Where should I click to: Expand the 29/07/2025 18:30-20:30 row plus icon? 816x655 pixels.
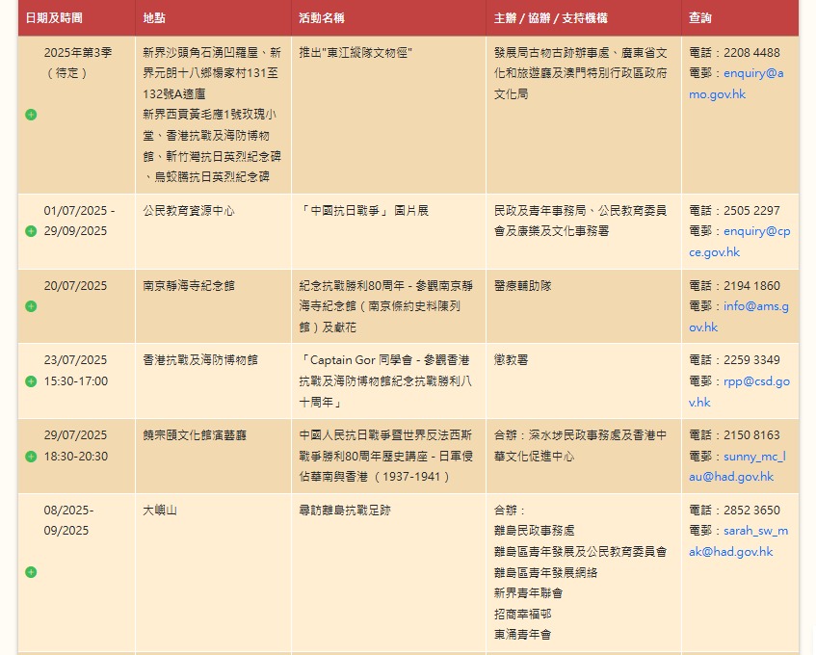tap(31, 457)
